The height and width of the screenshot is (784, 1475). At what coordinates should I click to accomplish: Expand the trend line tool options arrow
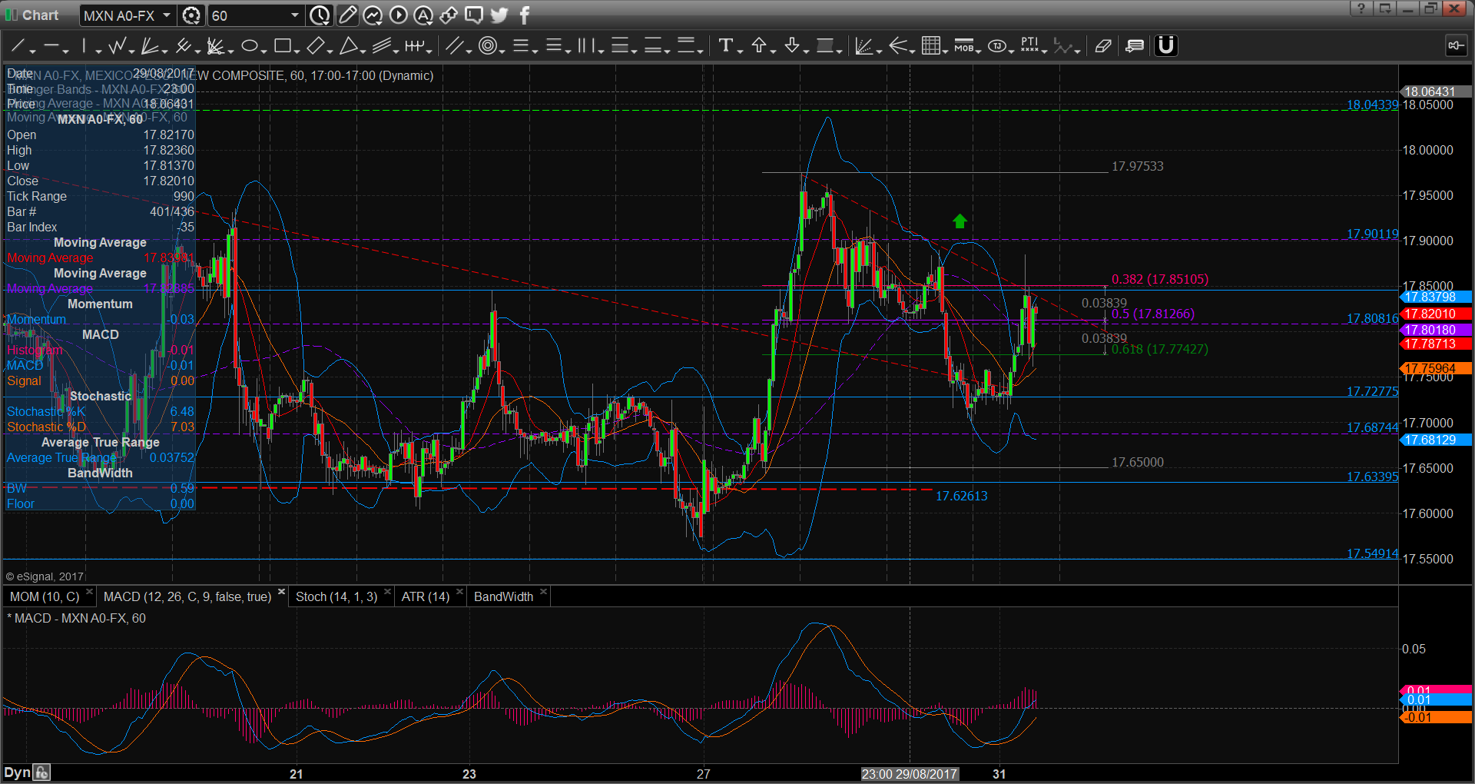coord(32,51)
